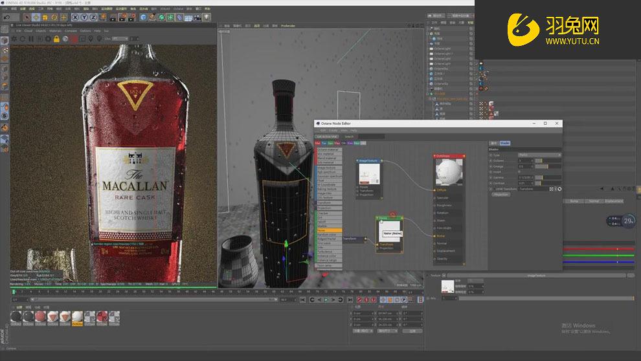This screenshot has width=641, height=361.
Task: Collapse the Noise node triangle
Action: point(377,218)
